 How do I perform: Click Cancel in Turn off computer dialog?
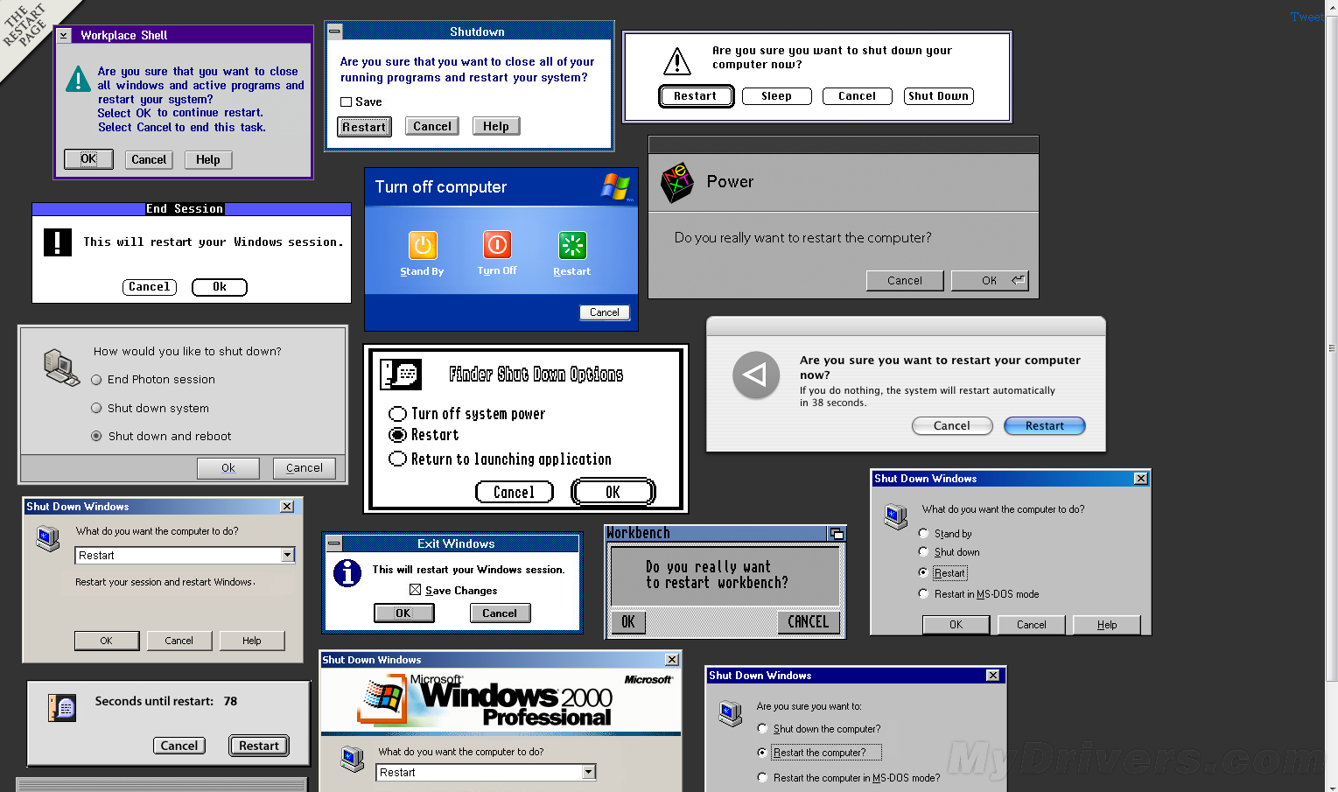pos(605,312)
